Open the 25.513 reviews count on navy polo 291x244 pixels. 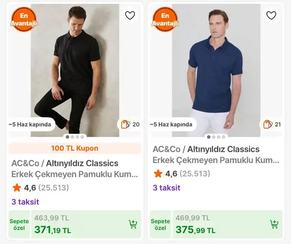[195, 174]
